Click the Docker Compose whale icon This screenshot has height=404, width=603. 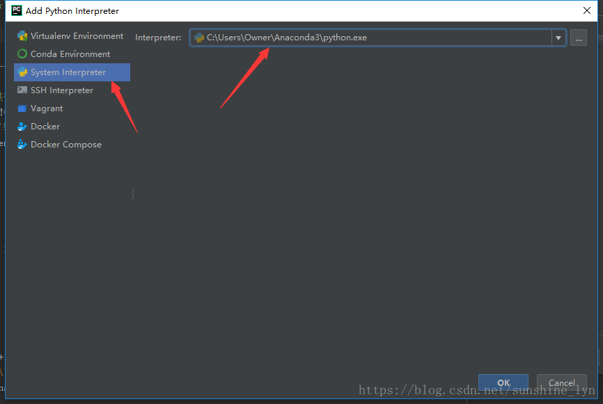[22, 145]
